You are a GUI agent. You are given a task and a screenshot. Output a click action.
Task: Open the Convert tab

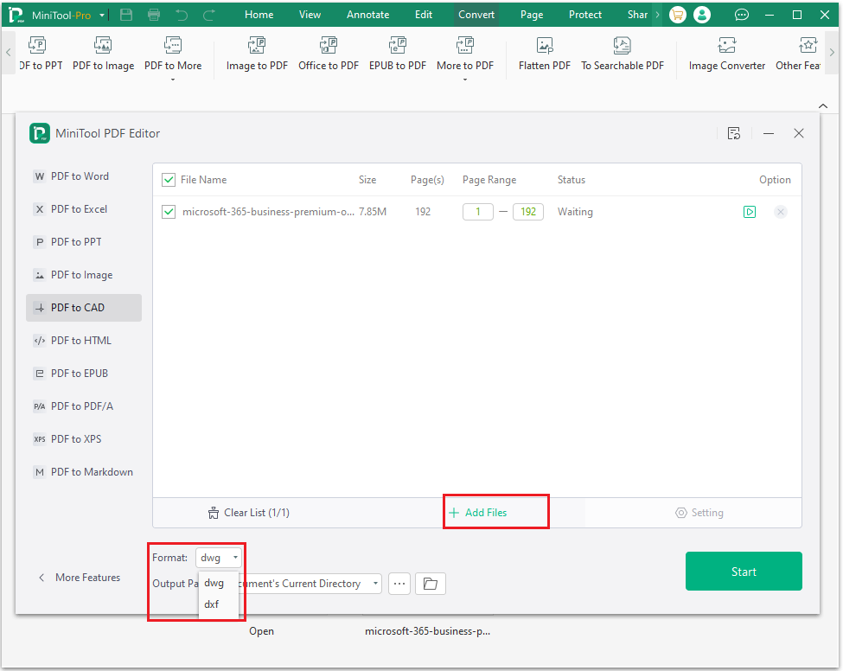(476, 15)
